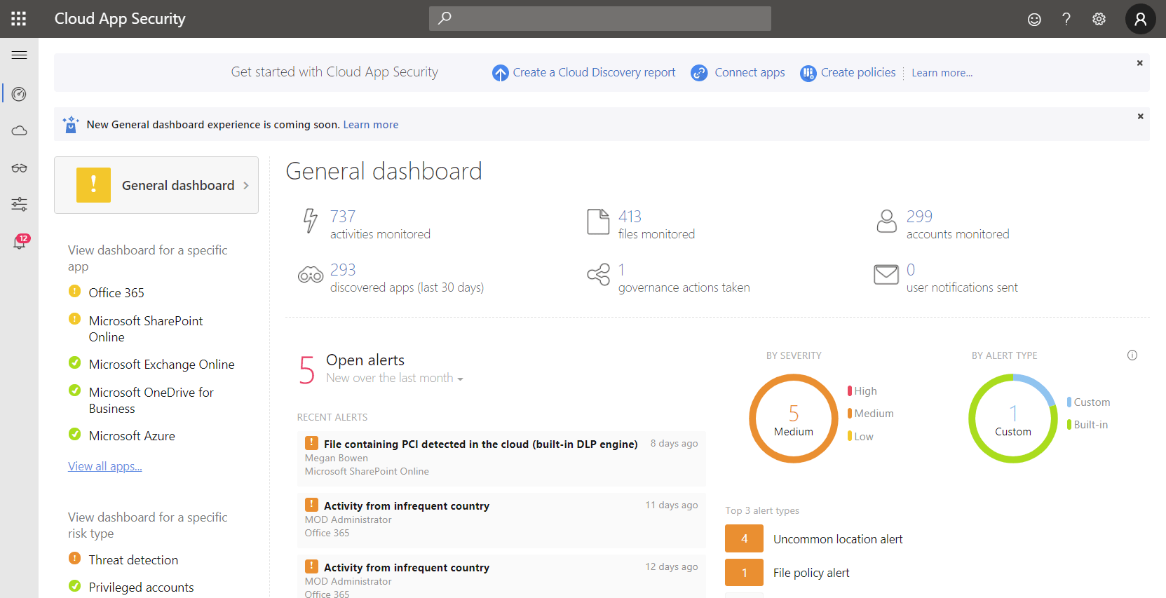Open the Investigate glasses icon in sidebar
The image size is (1166, 598).
[x=20, y=168]
